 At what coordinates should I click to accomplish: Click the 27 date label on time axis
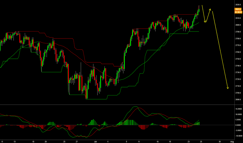[77, 142]
